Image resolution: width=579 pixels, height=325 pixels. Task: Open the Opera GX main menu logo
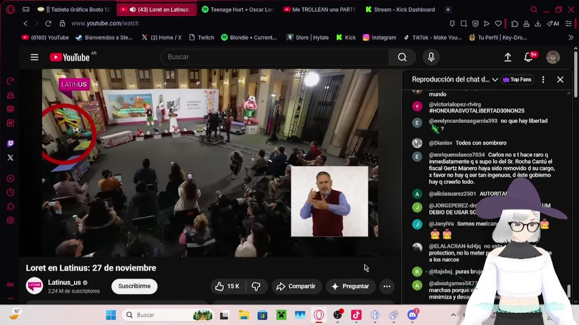(x=10, y=9)
